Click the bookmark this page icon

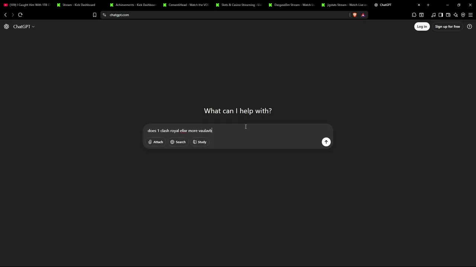[x=94, y=15]
